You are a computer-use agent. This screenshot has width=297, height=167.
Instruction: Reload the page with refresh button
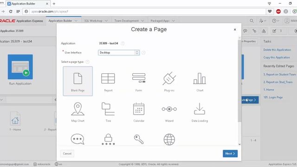pos(11,11)
